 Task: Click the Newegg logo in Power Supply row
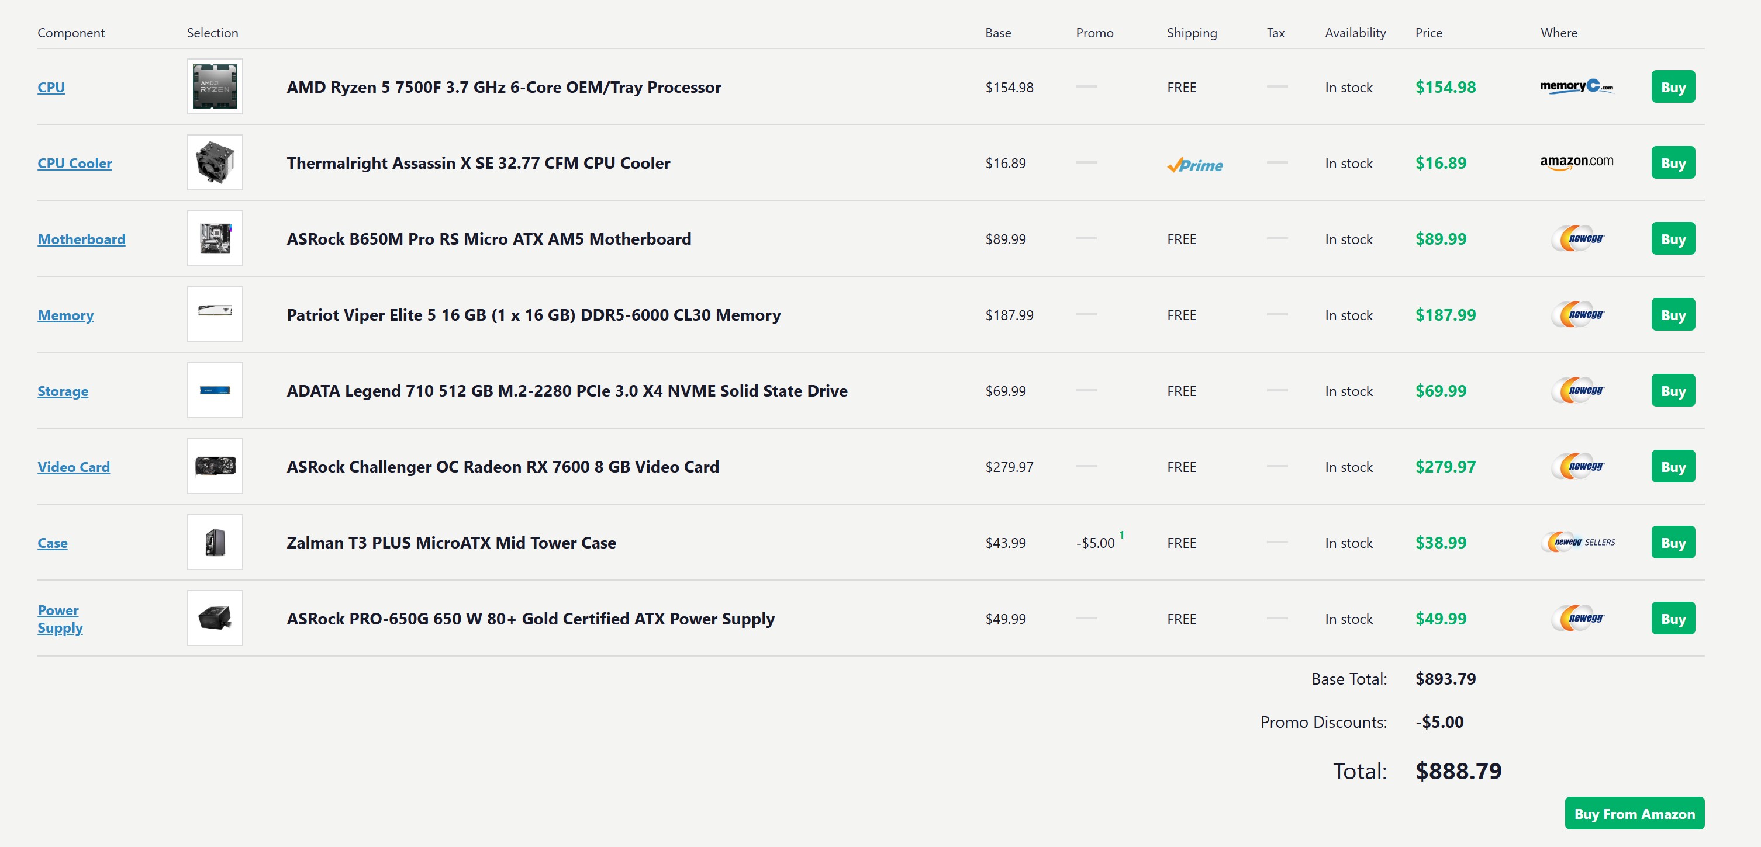(1578, 618)
